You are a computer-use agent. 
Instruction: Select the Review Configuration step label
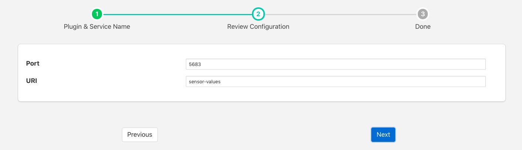pos(258,27)
